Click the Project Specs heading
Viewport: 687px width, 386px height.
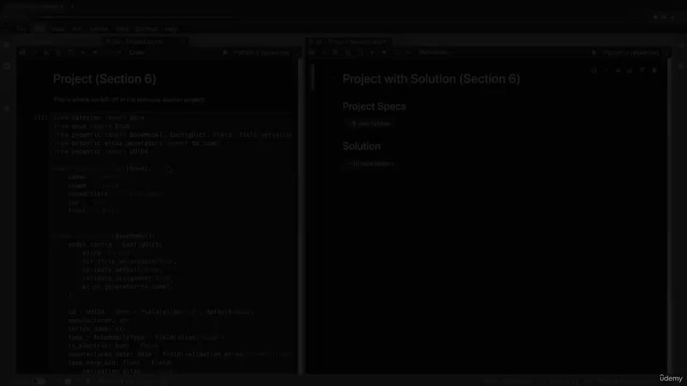click(x=374, y=106)
